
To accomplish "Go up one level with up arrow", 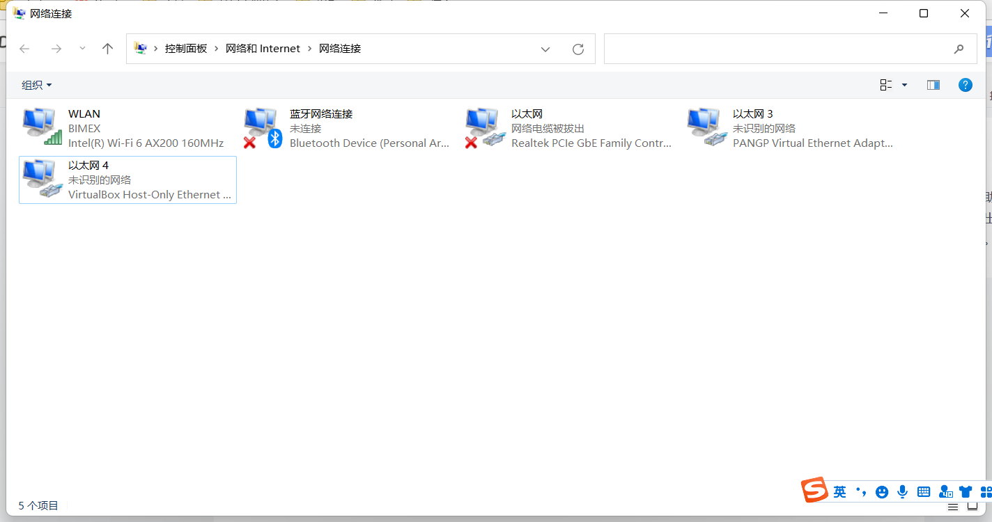I will point(107,49).
